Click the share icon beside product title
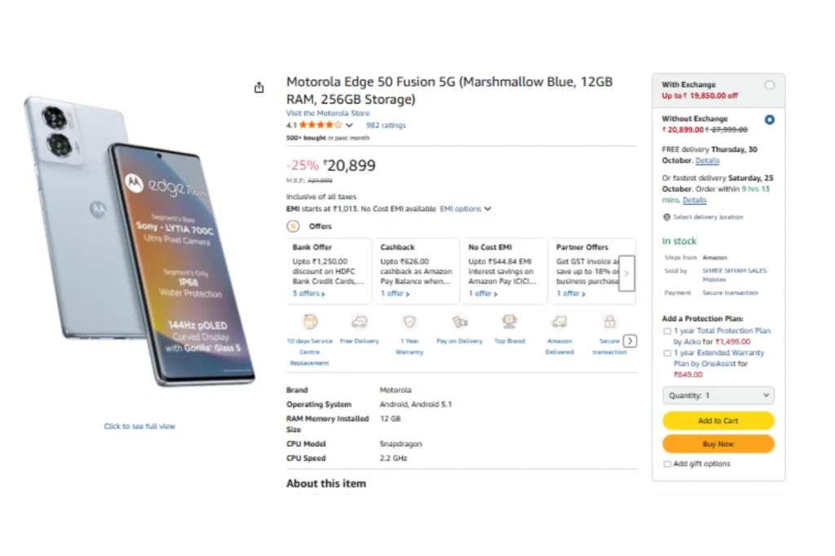The height and width of the screenshot is (556, 835). tap(259, 88)
